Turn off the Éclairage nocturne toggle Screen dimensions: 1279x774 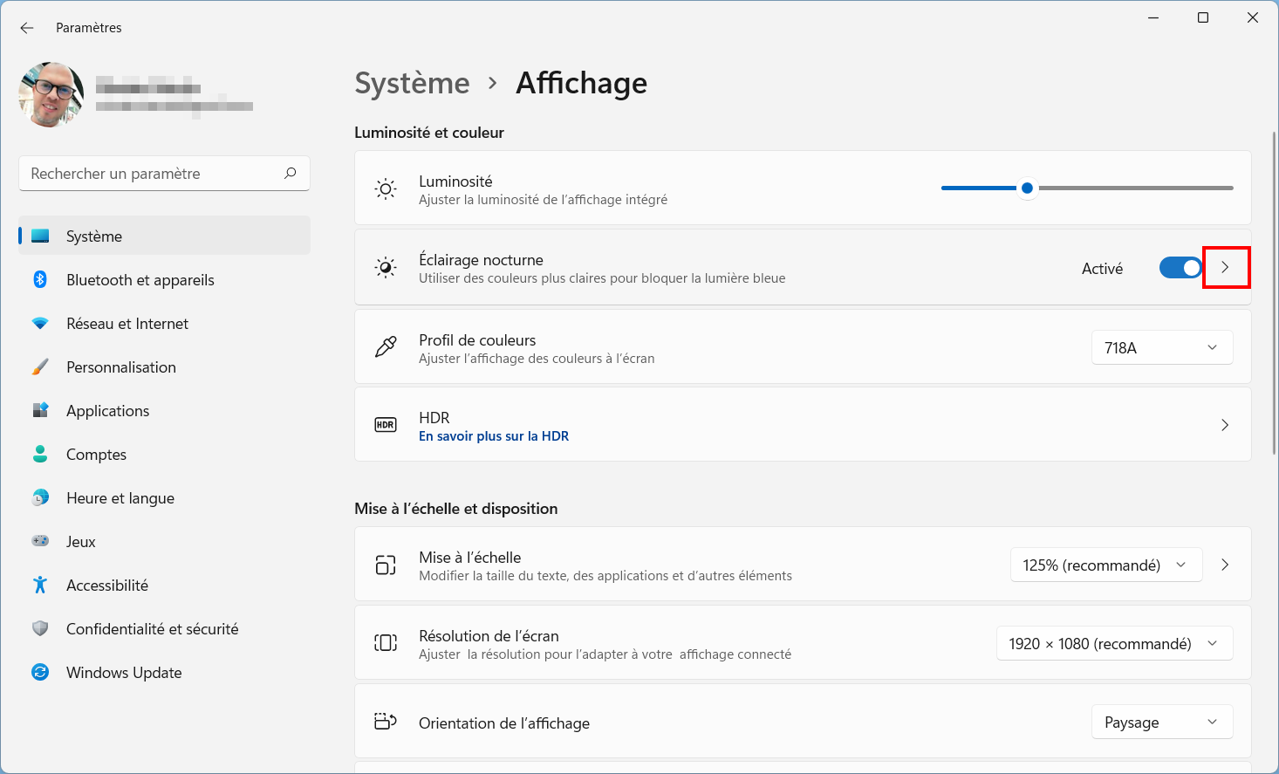[x=1180, y=268]
